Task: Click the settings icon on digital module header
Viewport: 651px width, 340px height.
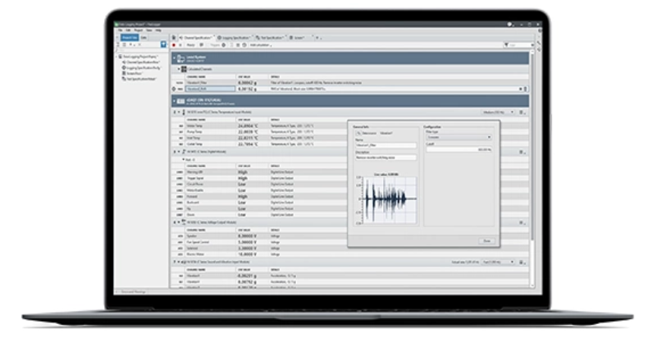Action: coord(523,152)
